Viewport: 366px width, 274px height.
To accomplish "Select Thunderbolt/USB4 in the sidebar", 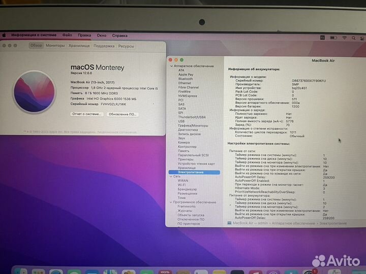I will (192, 117).
